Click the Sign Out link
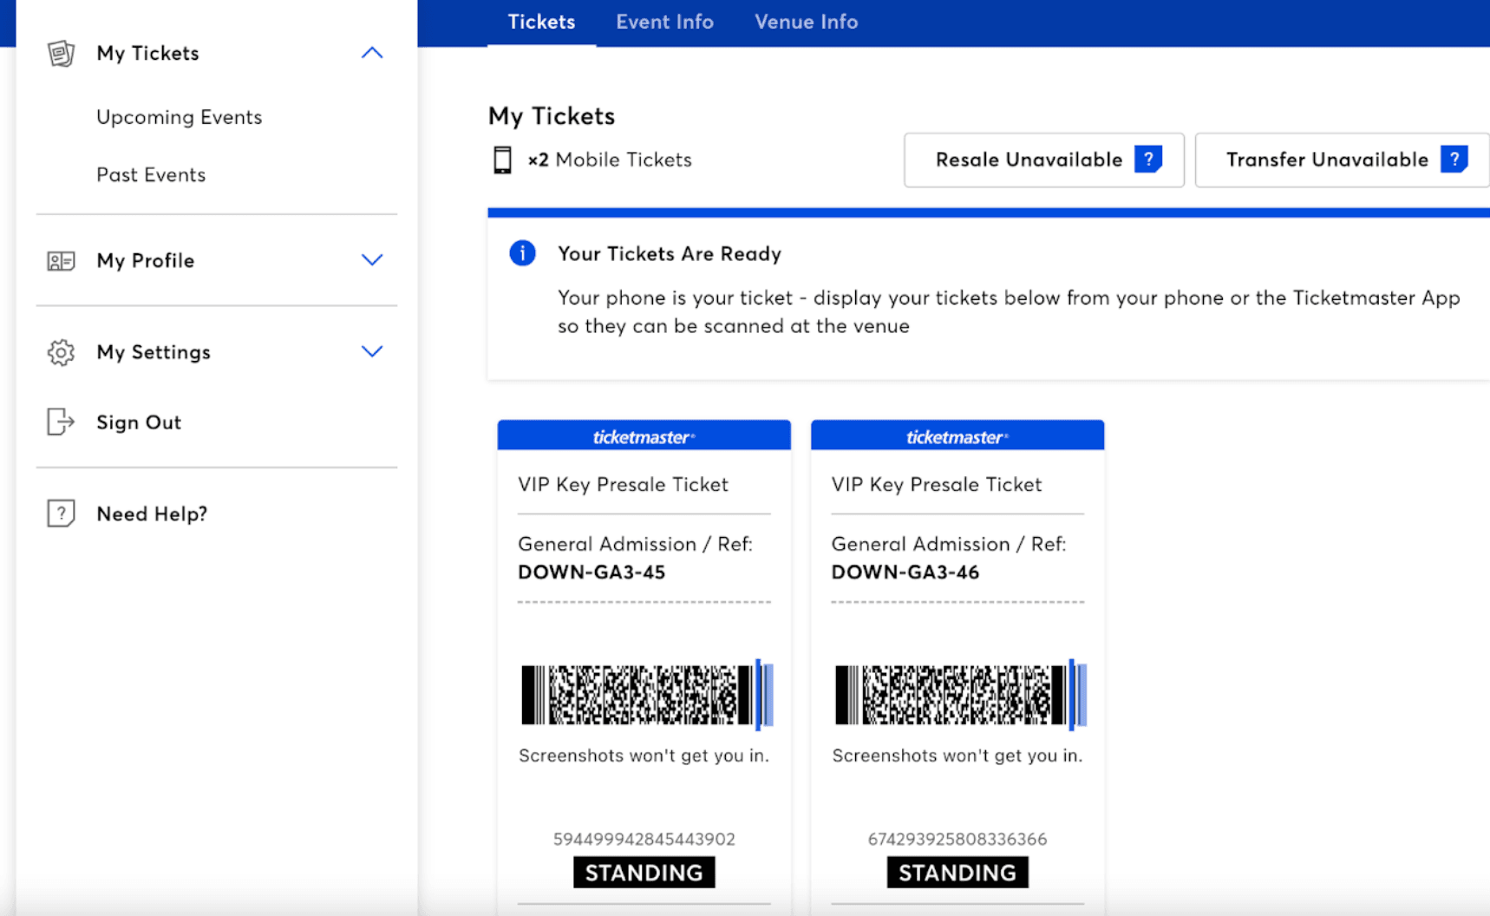This screenshot has height=916, width=1490. point(139,422)
